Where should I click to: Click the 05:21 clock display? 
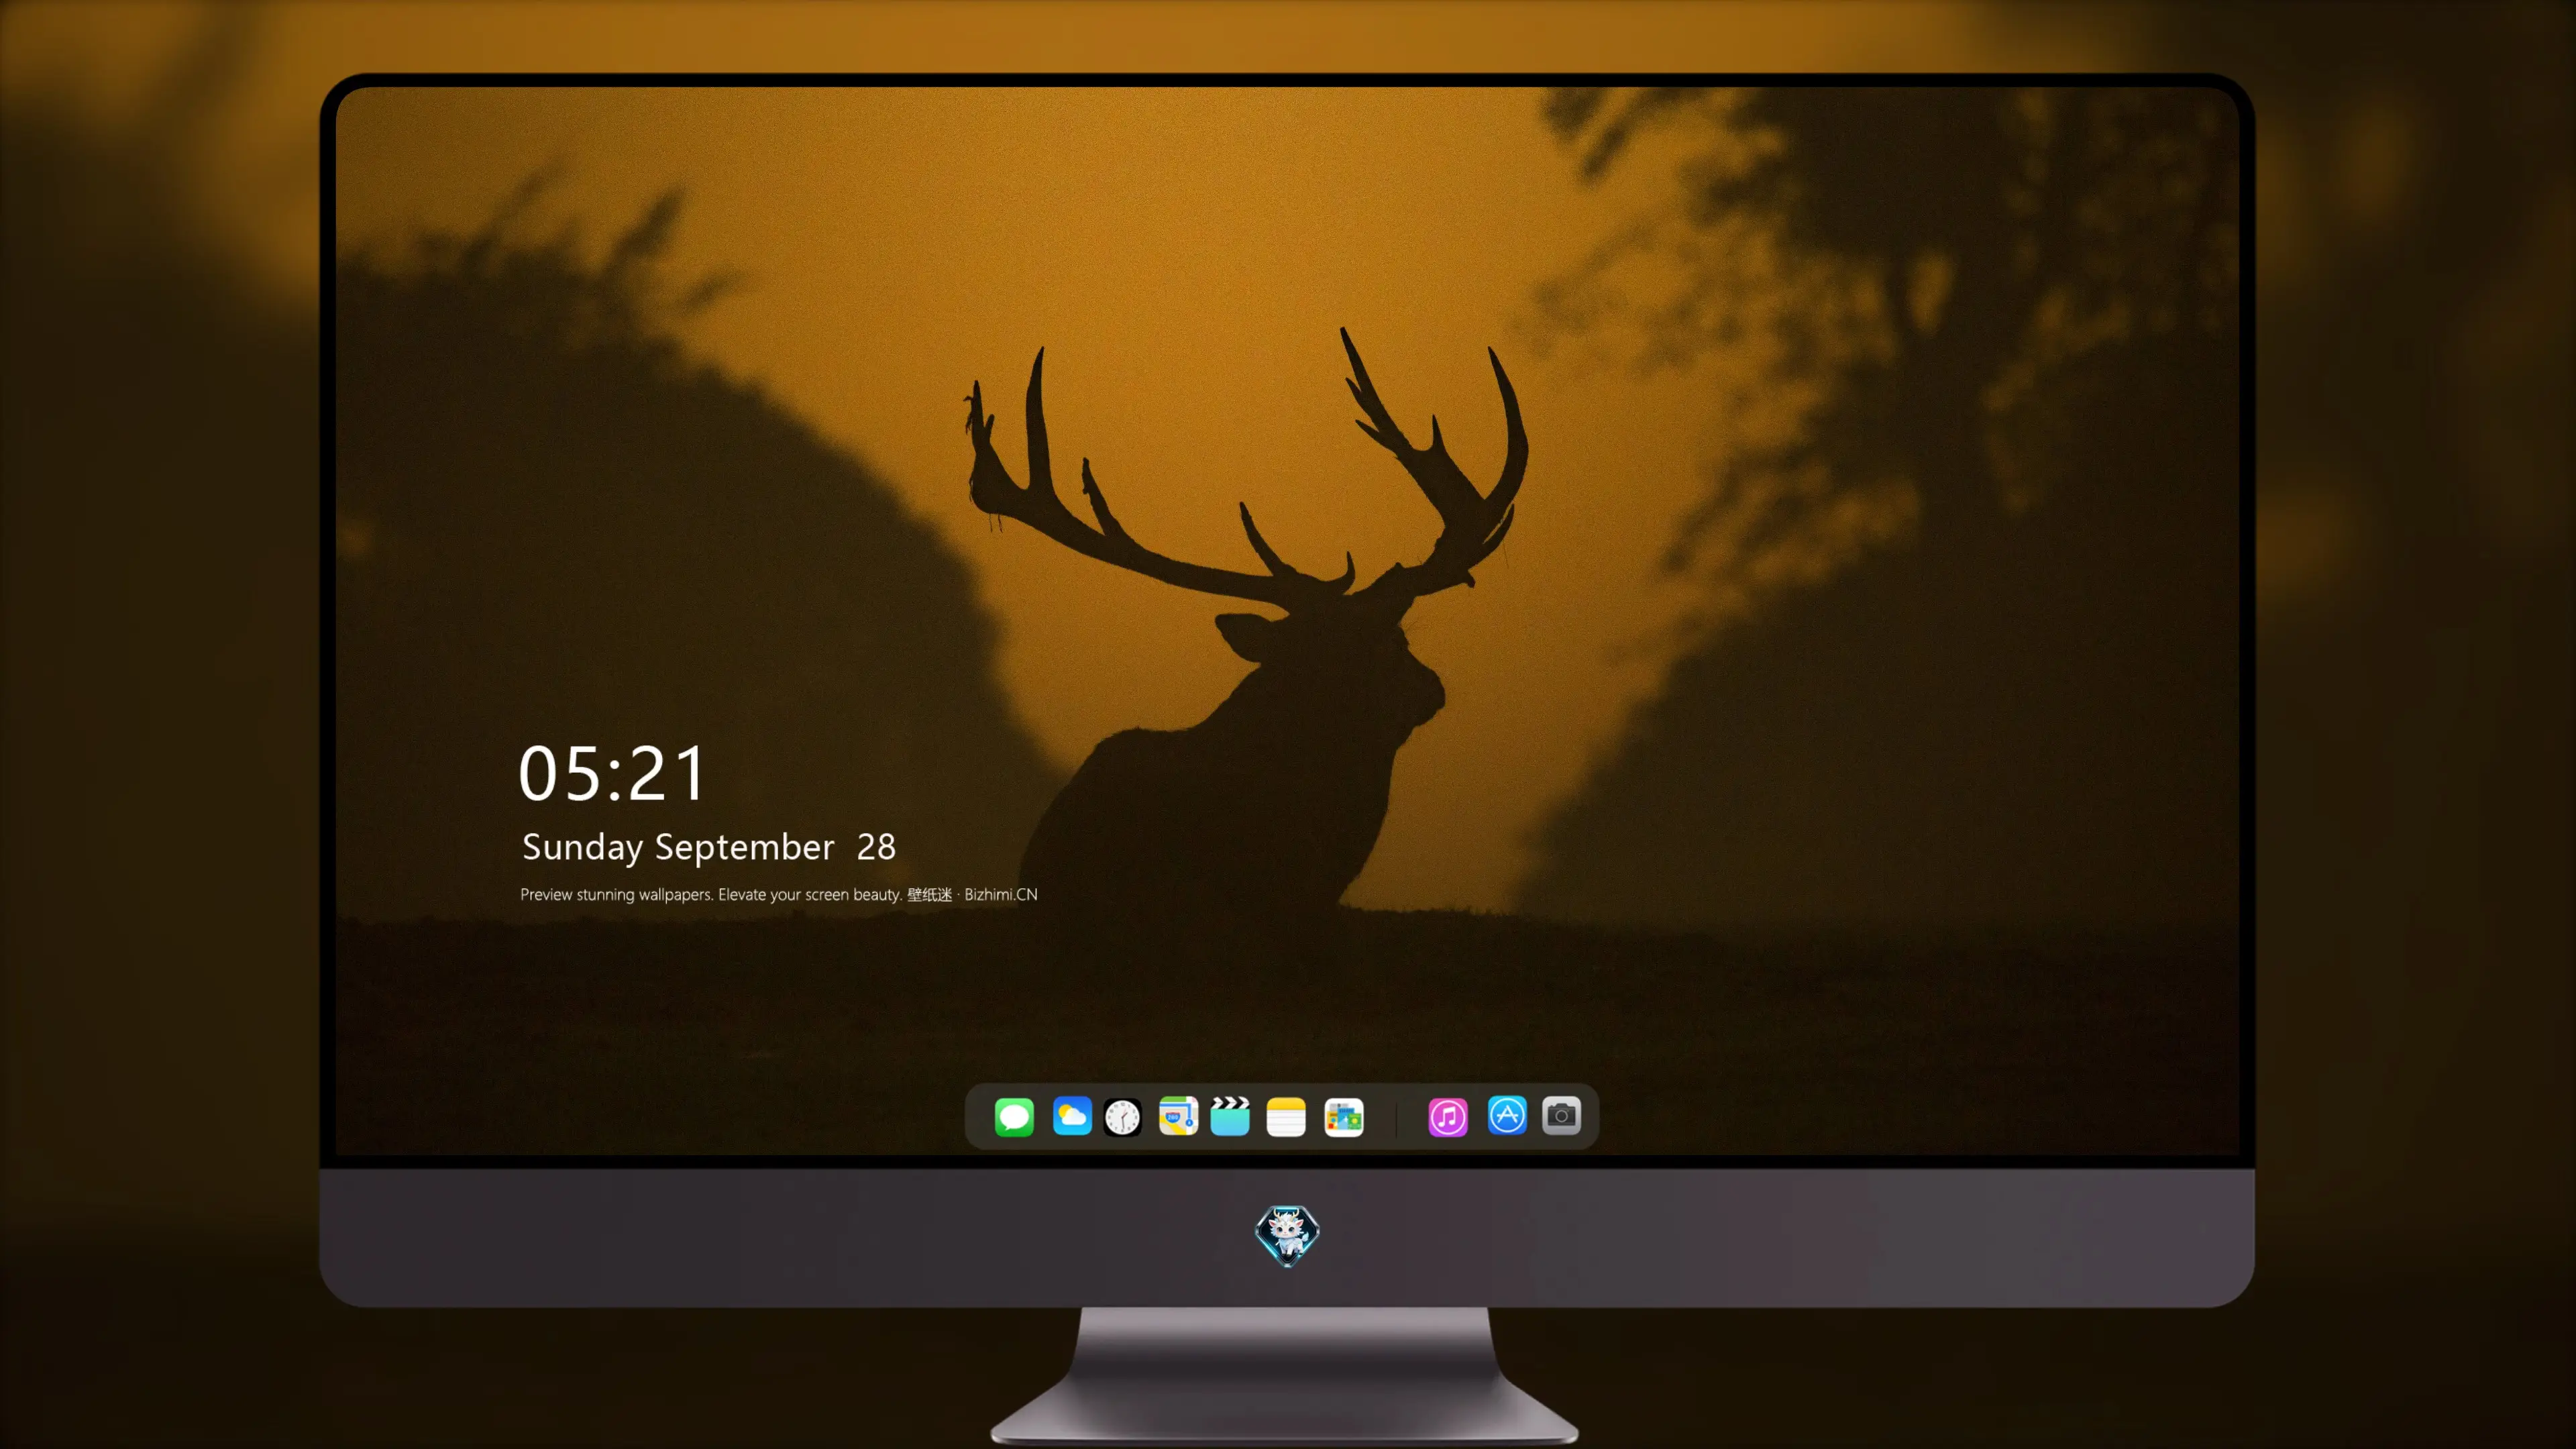612,774
